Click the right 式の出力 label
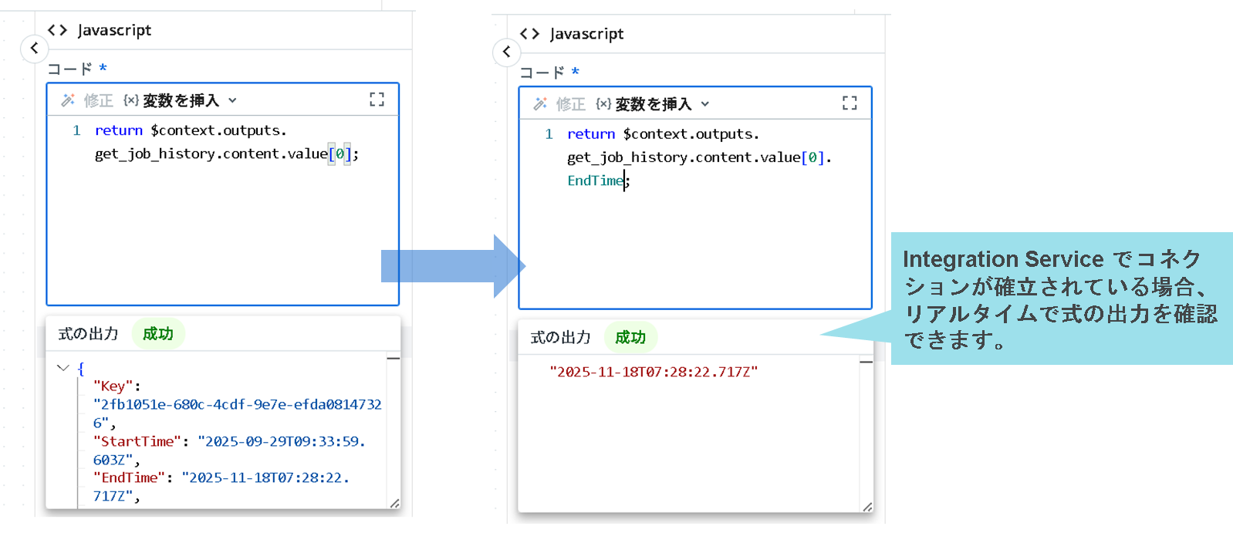The width and height of the screenshot is (1233, 533). coord(561,337)
